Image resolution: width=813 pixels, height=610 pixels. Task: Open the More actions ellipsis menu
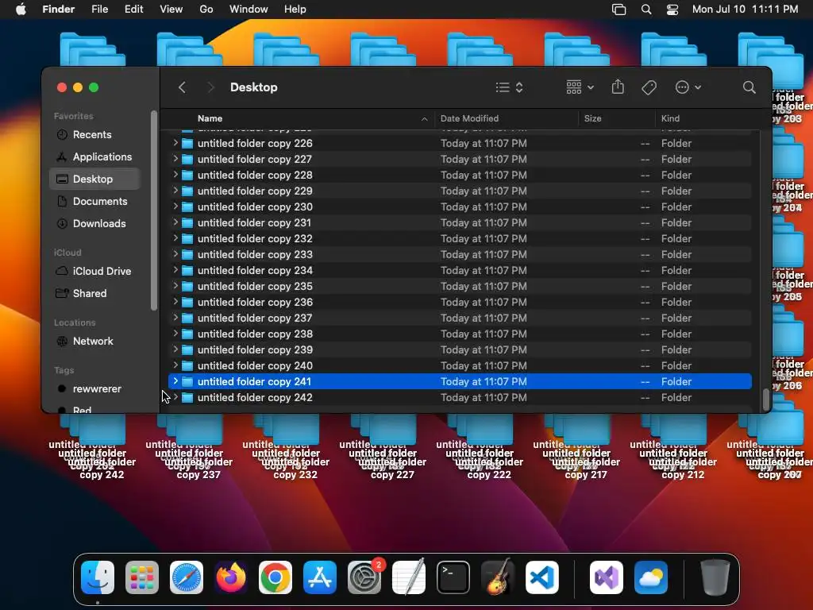tap(688, 87)
